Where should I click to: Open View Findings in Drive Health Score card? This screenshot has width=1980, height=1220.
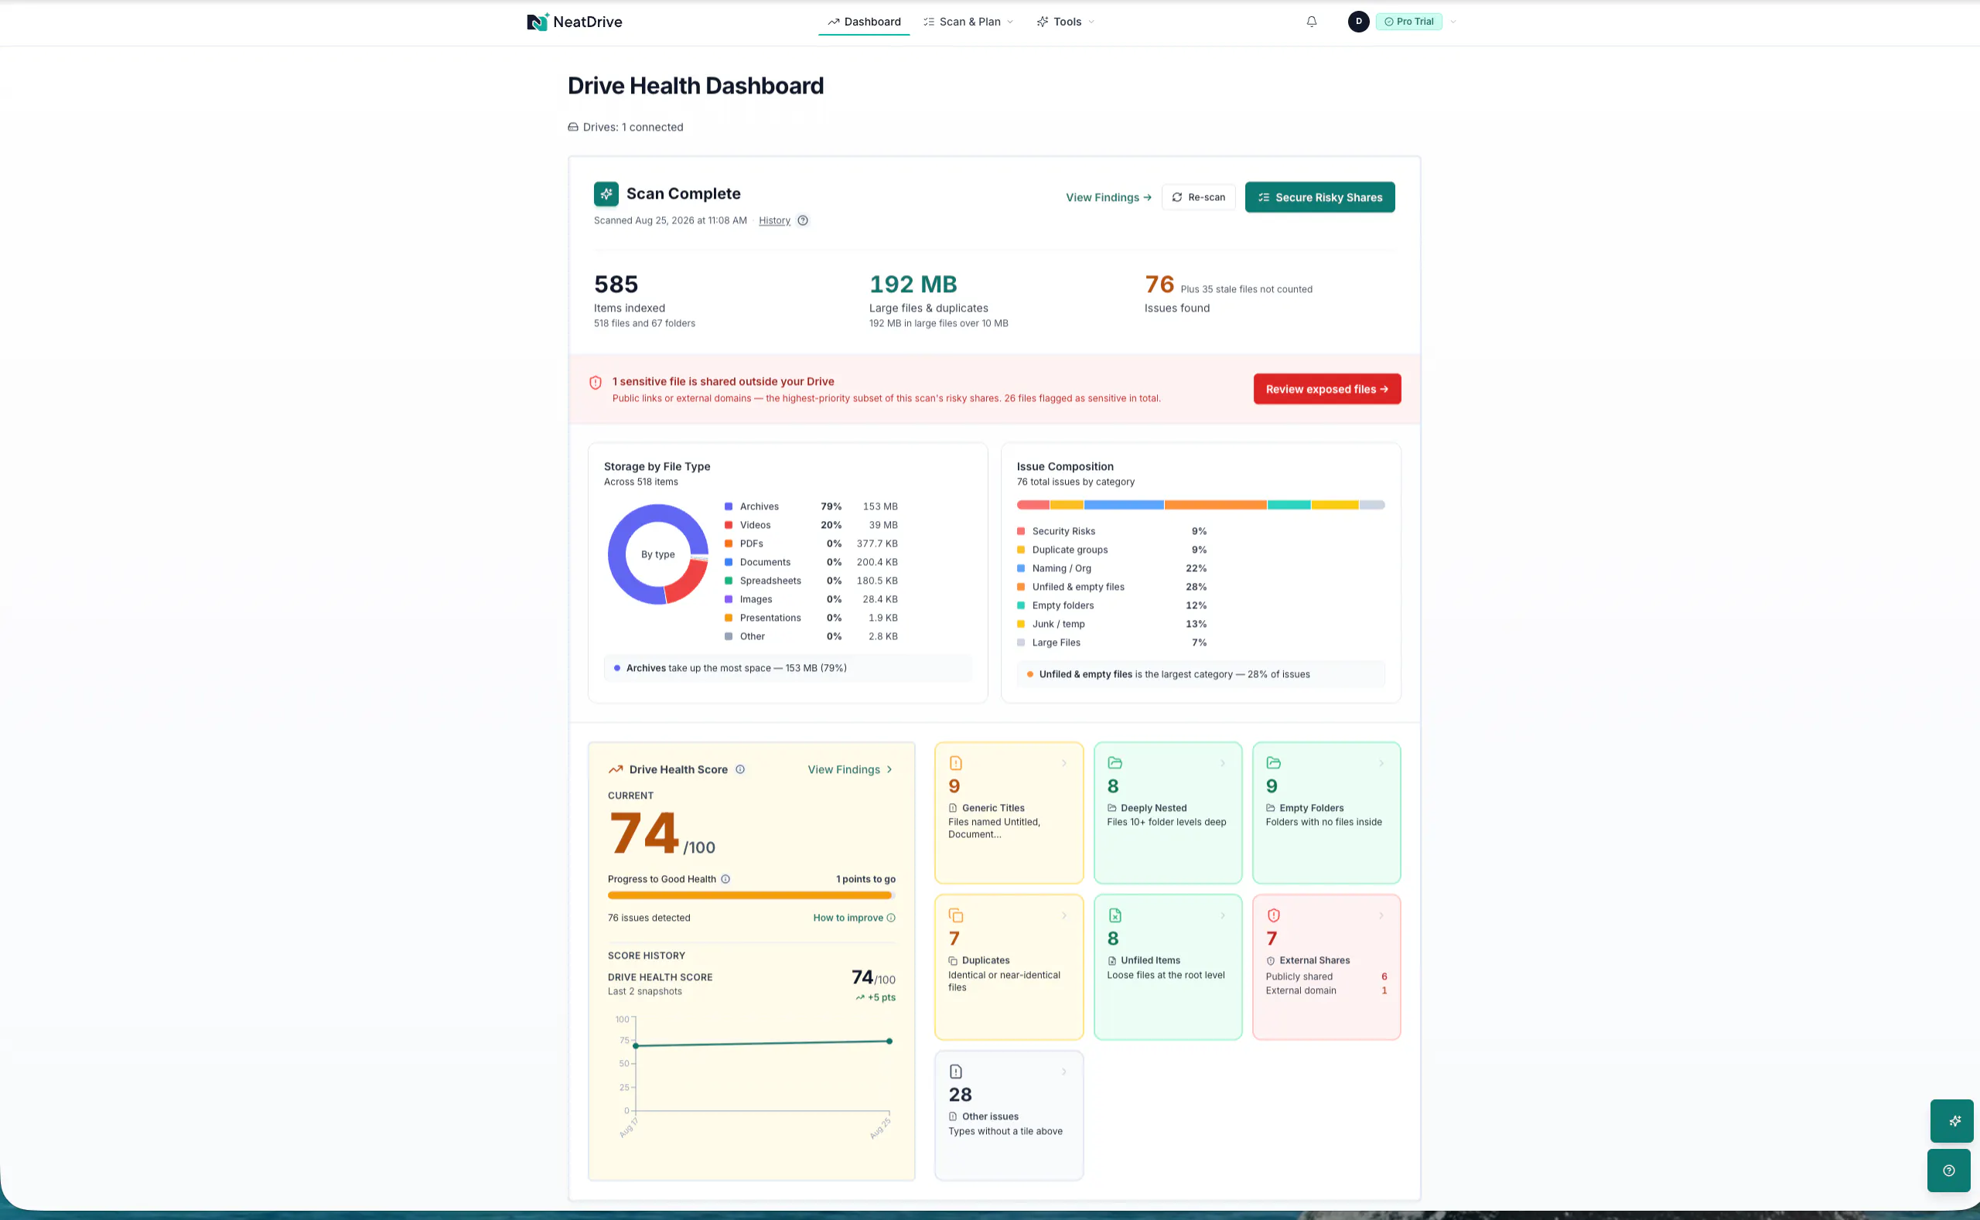pyautogui.click(x=851, y=770)
